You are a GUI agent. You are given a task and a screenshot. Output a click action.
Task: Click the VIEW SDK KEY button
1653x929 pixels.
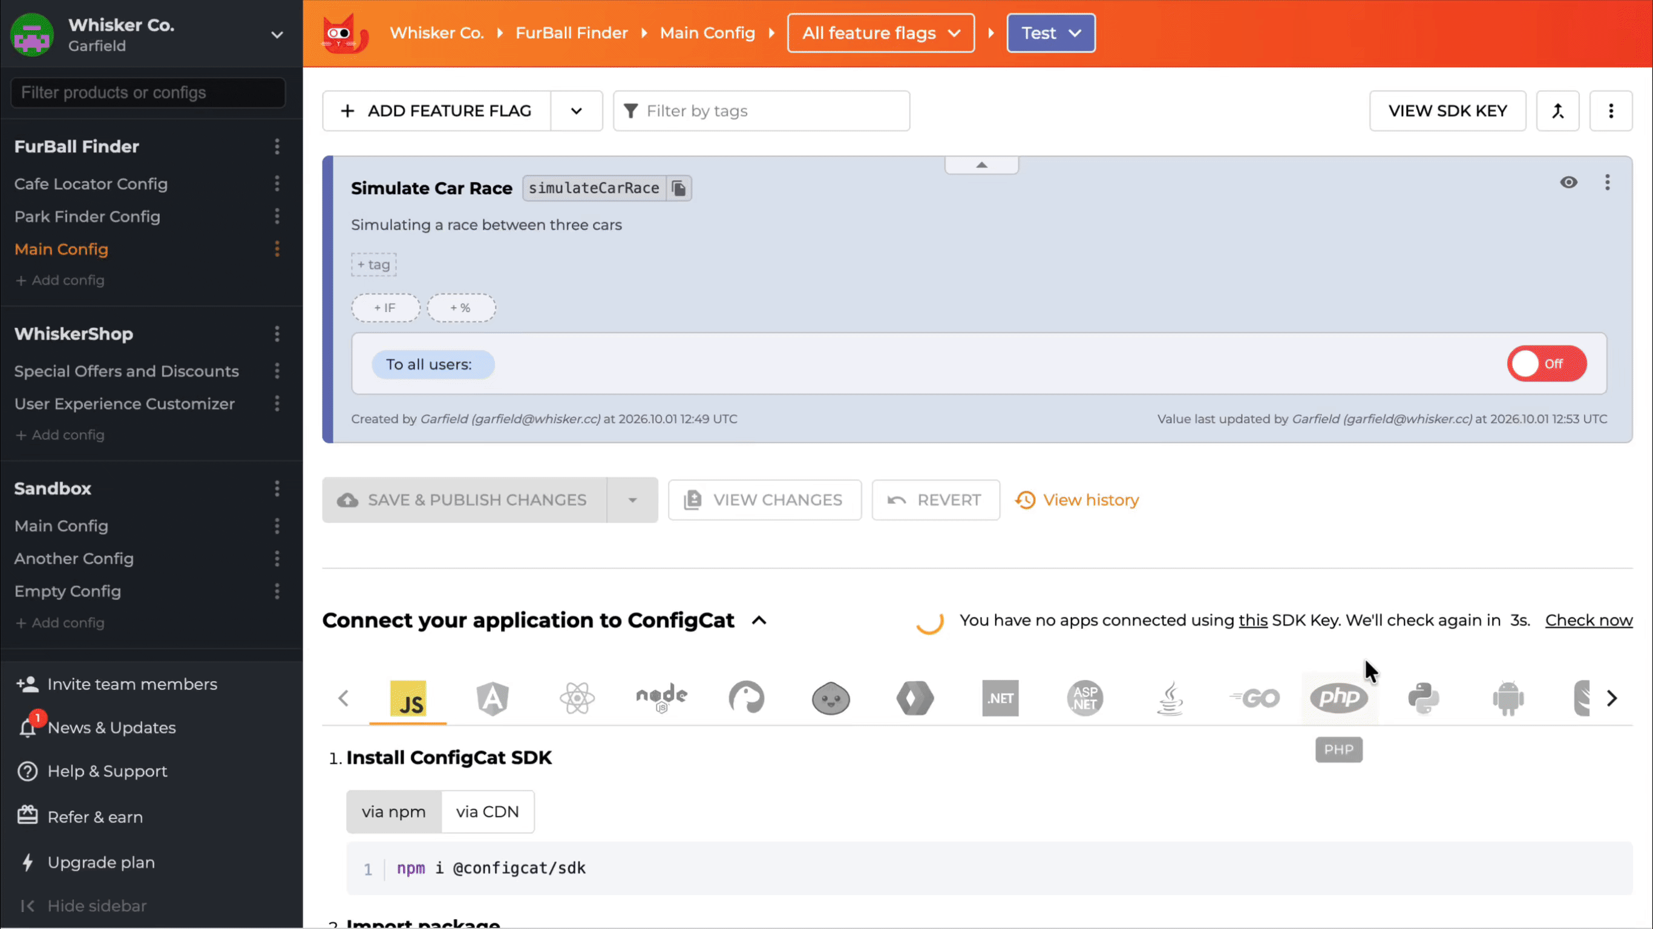click(x=1448, y=111)
